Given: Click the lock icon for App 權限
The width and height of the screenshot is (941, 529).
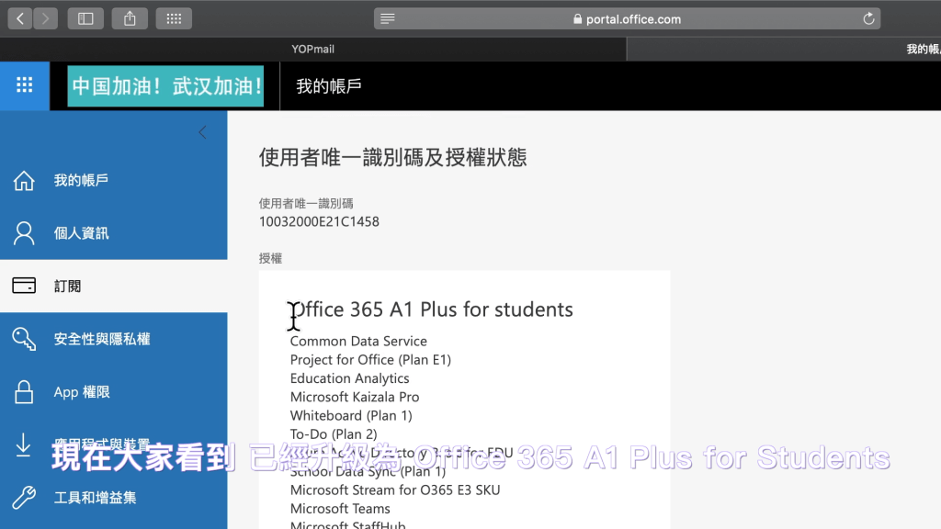Looking at the screenshot, I should 24,391.
